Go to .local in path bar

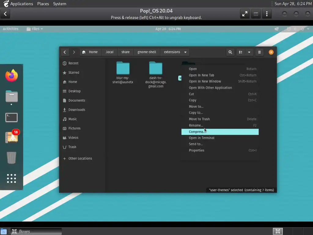click(109, 52)
